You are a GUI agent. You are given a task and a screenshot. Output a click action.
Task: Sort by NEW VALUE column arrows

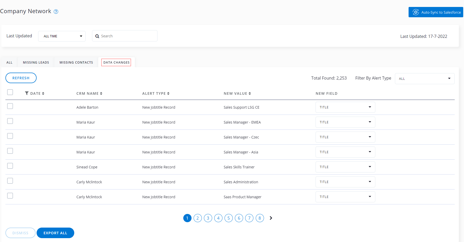point(250,93)
